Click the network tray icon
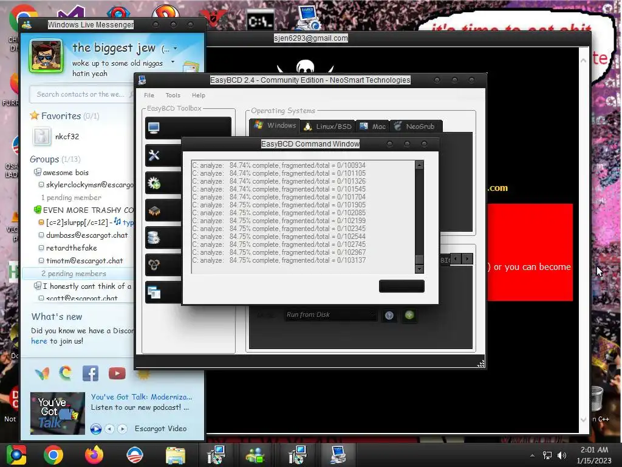The image size is (622, 467). (x=547, y=455)
